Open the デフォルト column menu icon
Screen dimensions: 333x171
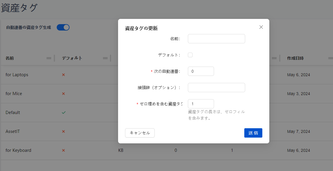105,58
